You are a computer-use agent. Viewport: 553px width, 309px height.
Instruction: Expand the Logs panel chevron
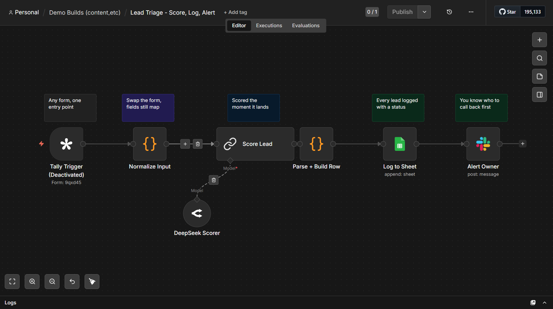[x=544, y=303]
